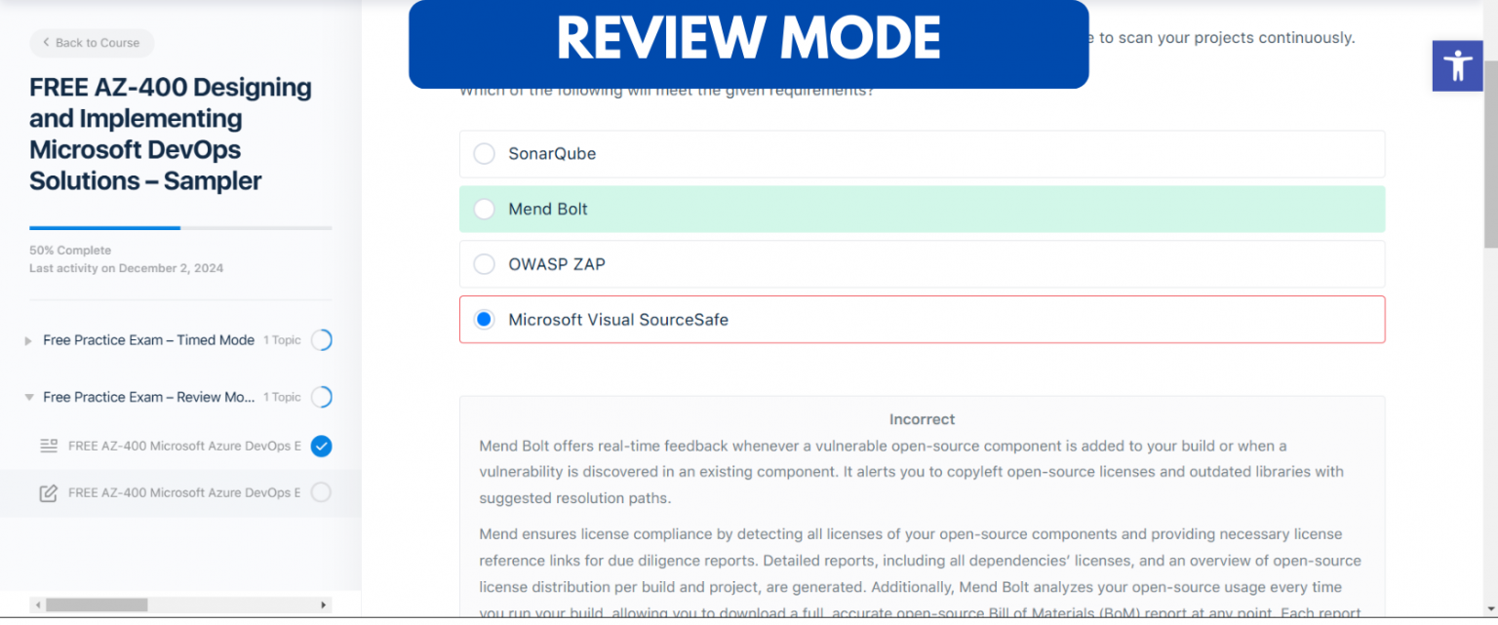Viewport: 1498px width, 625px height.
Task: Click the Review Mode progress ring icon
Action: [321, 397]
